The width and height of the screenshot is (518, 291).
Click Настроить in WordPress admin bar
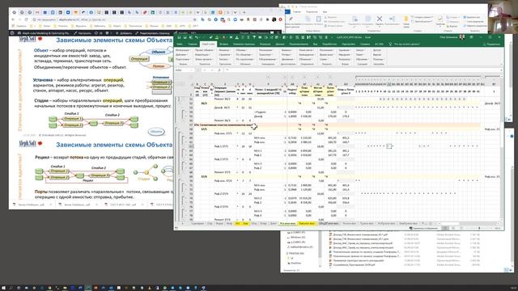pyautogui.click(x=83, y=33)
